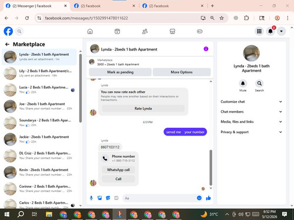
Task: Click the Mark as pending button
Action: [120, 72]
